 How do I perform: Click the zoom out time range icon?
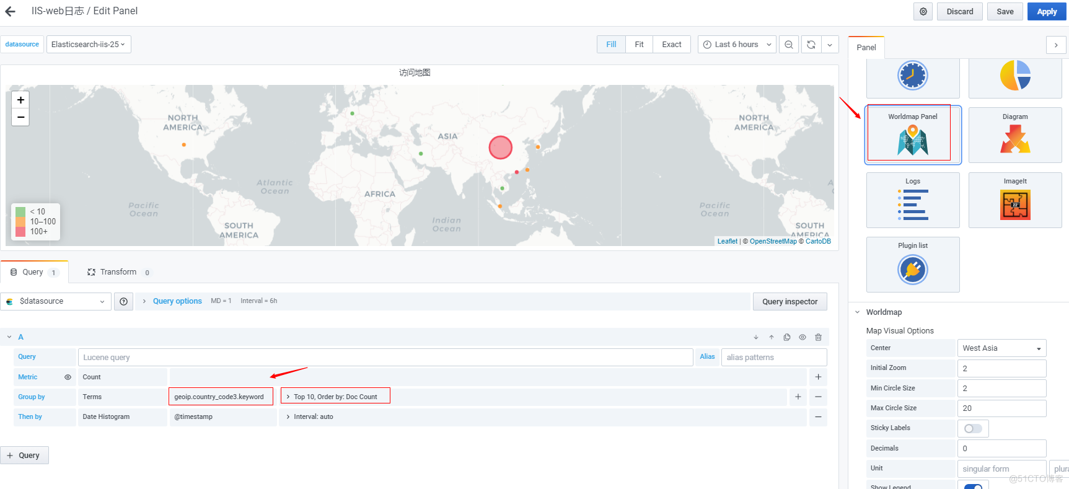point(789,45)
